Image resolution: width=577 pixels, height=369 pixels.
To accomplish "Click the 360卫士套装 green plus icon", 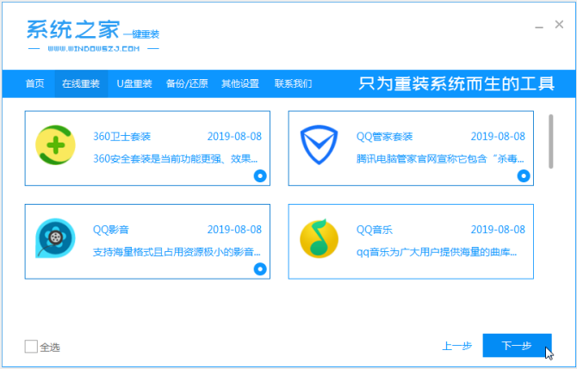I will pos(56,145).
